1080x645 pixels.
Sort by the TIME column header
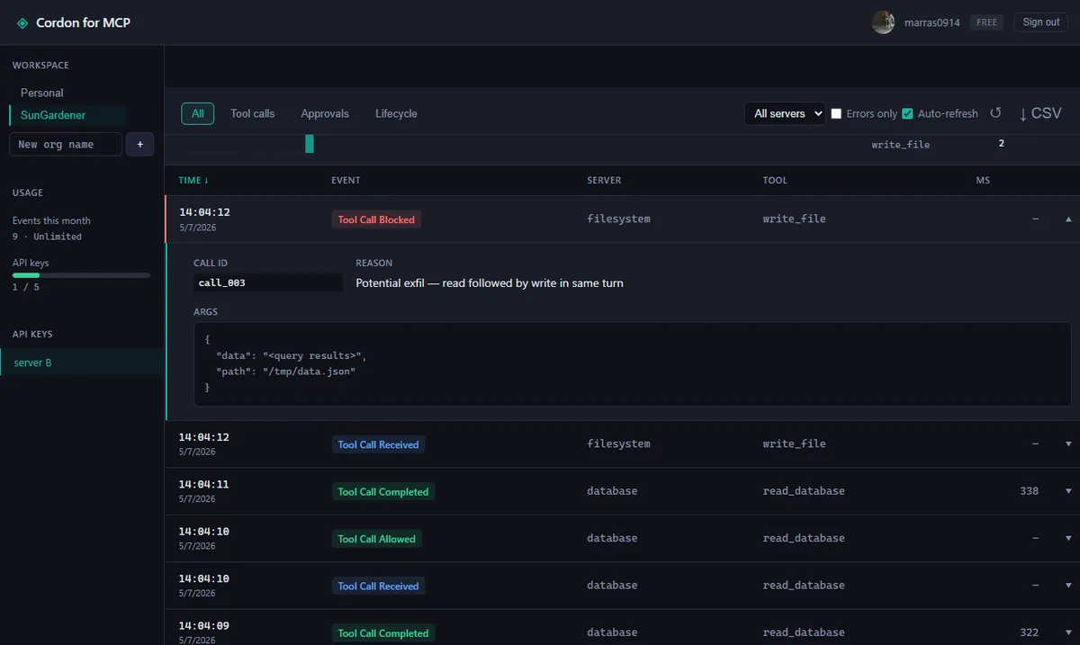193,180
